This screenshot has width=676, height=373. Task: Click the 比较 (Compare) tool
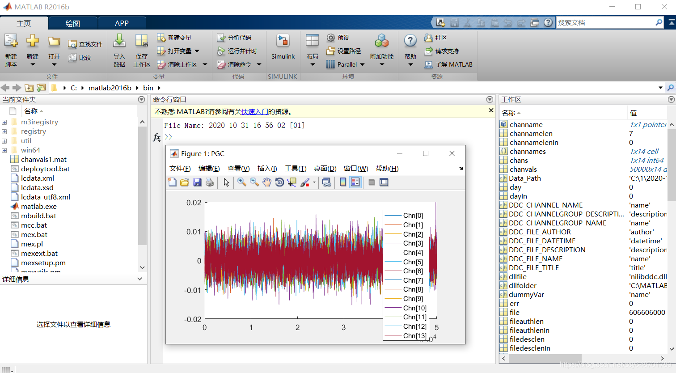pos(79,57)
